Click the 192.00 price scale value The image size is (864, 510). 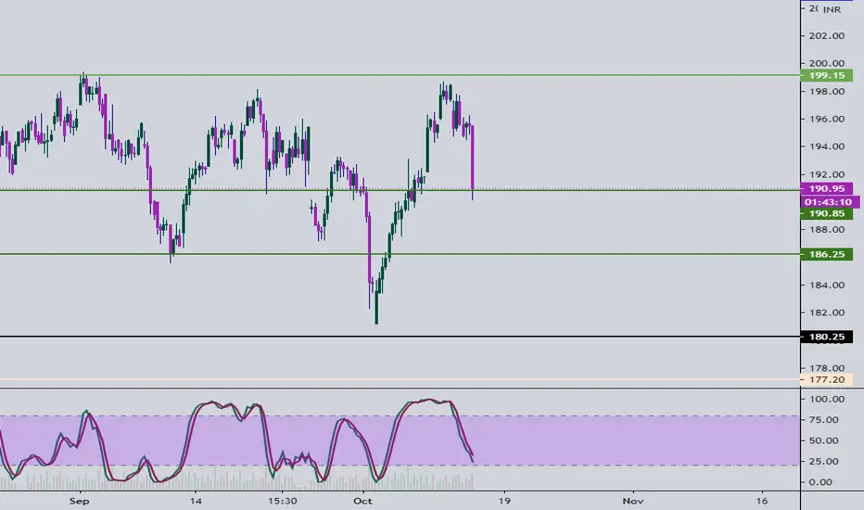tap(827, 174)
